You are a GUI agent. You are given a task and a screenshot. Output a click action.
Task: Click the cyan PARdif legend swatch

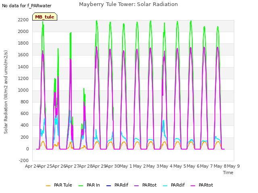click(x=165, y=186)
